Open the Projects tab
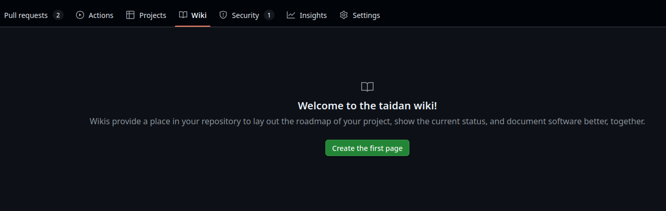Viewport: 666px width, 211px height. point(152,15)
